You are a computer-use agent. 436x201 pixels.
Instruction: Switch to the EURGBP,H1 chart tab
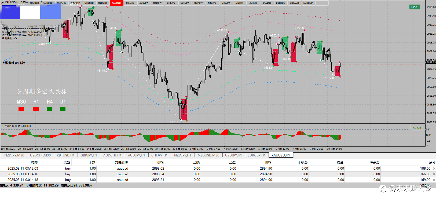point(256,155)
